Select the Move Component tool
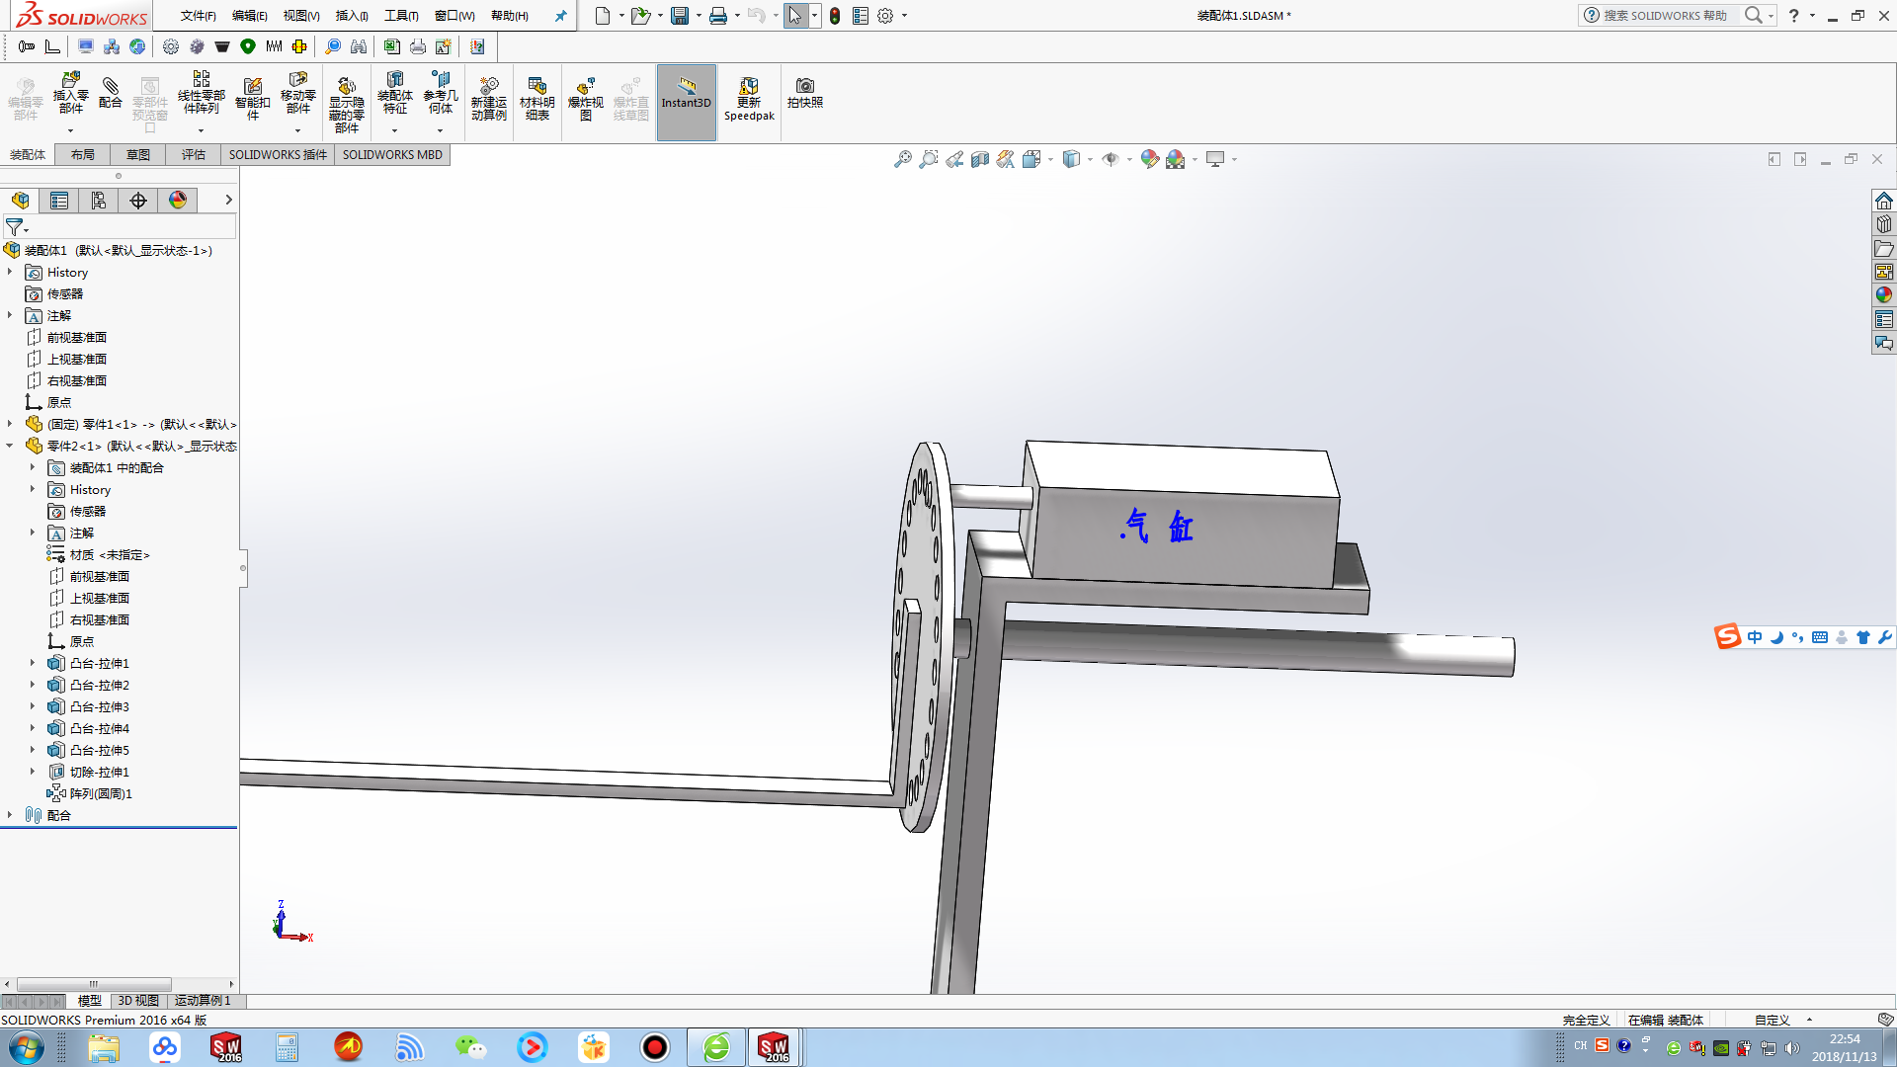Viewport: 1897px width, 1067px height. click(297, 94)
